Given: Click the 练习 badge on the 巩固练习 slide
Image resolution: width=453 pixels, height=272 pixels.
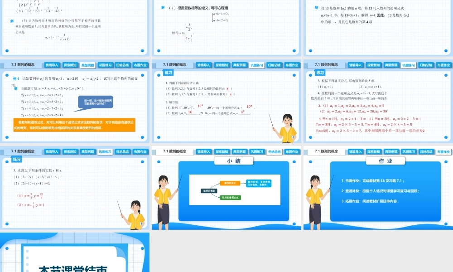Looking at the screenshot, I should pos(168,72).
